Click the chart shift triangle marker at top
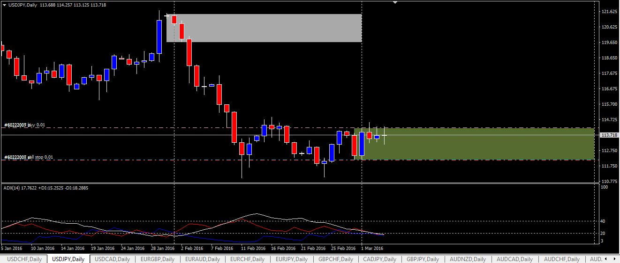 point(395,3)
